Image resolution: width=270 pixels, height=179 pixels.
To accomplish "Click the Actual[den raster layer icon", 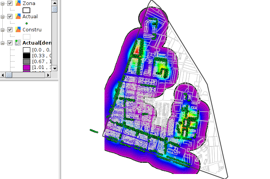I will point(18,43).
